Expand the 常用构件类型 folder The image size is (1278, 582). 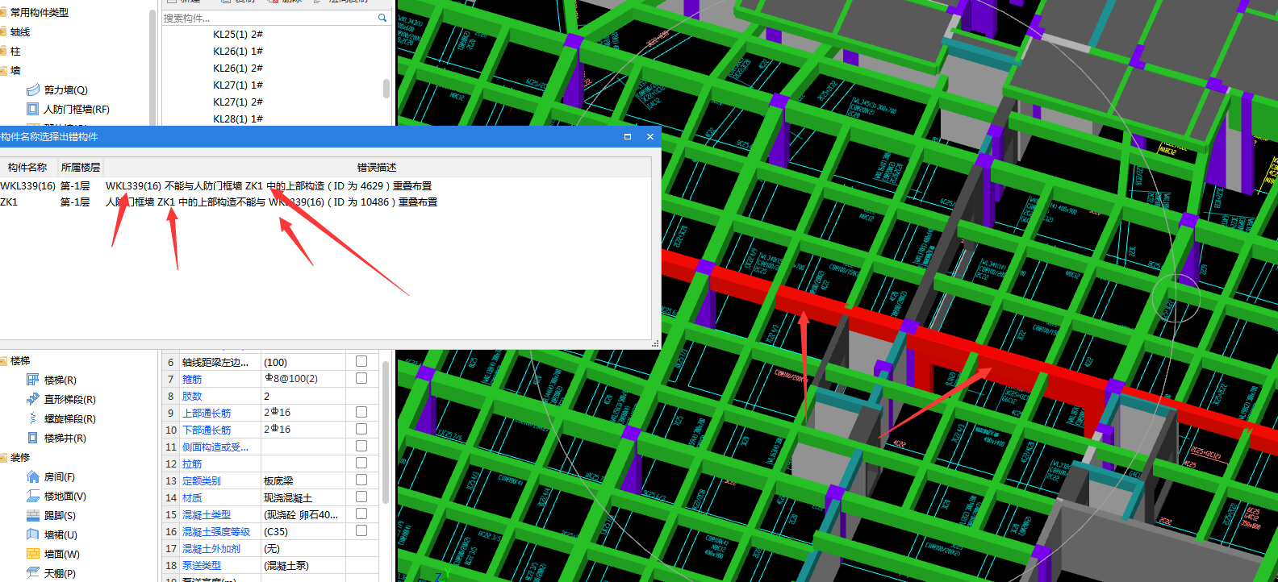(4, 12)
